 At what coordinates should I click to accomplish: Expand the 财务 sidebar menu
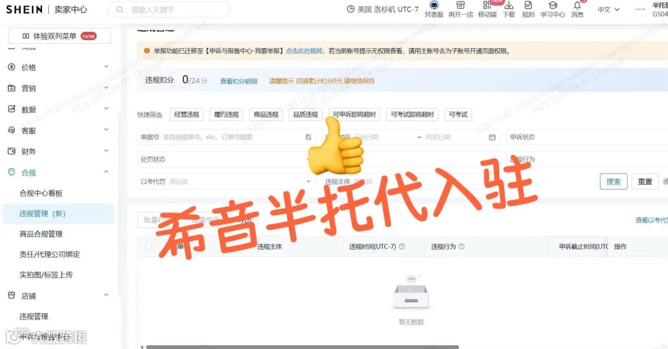(x=106, y=151)
